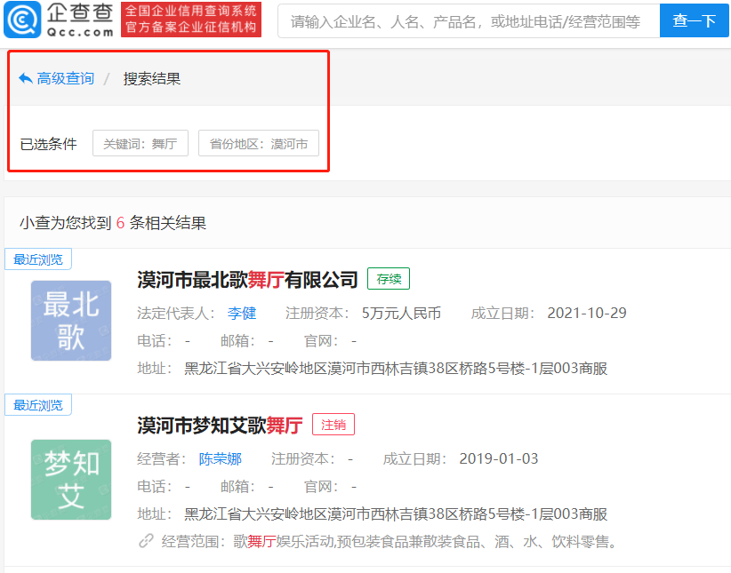Screen dimensions: 731x573
Task: Select the 搜索结果 breadcrumb item
Action: [152, 79]
